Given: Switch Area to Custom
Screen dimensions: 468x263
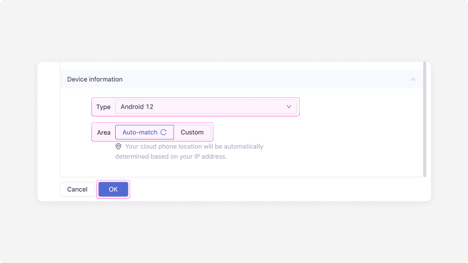Looking at the screenshot, I should click(x=192, y=132).
